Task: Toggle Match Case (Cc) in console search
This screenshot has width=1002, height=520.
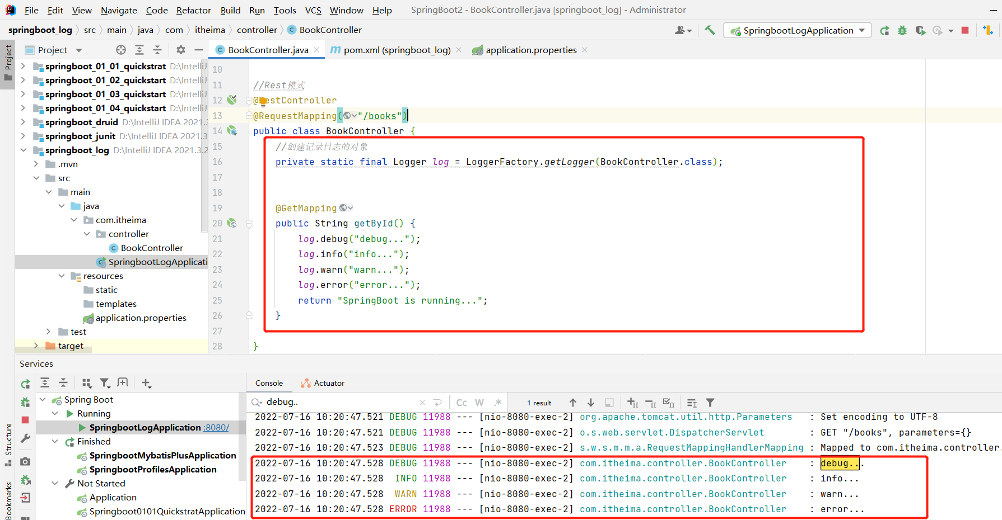Action: click(462, 403)
